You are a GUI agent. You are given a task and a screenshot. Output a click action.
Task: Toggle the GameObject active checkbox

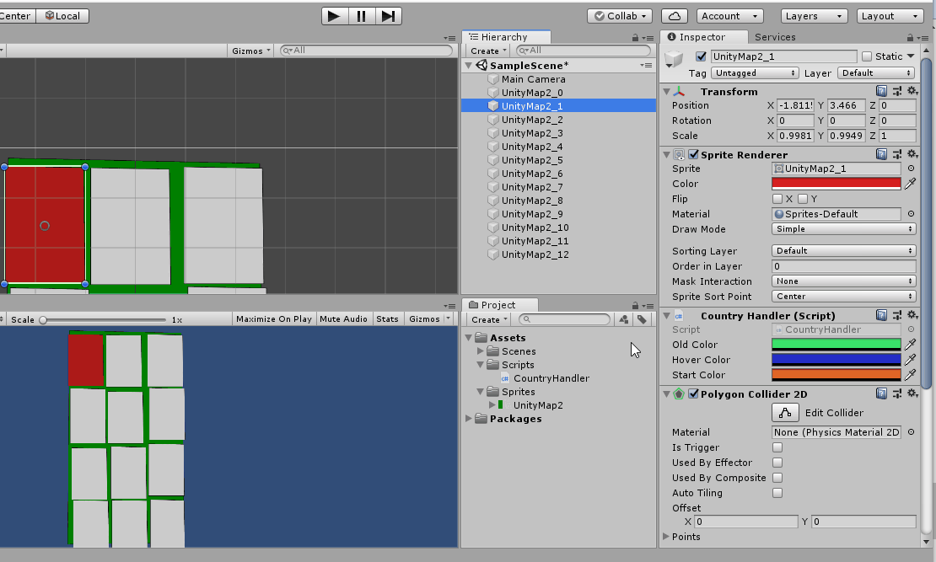coord(701,56)
